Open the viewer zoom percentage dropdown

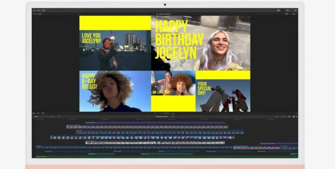(287, 14)
